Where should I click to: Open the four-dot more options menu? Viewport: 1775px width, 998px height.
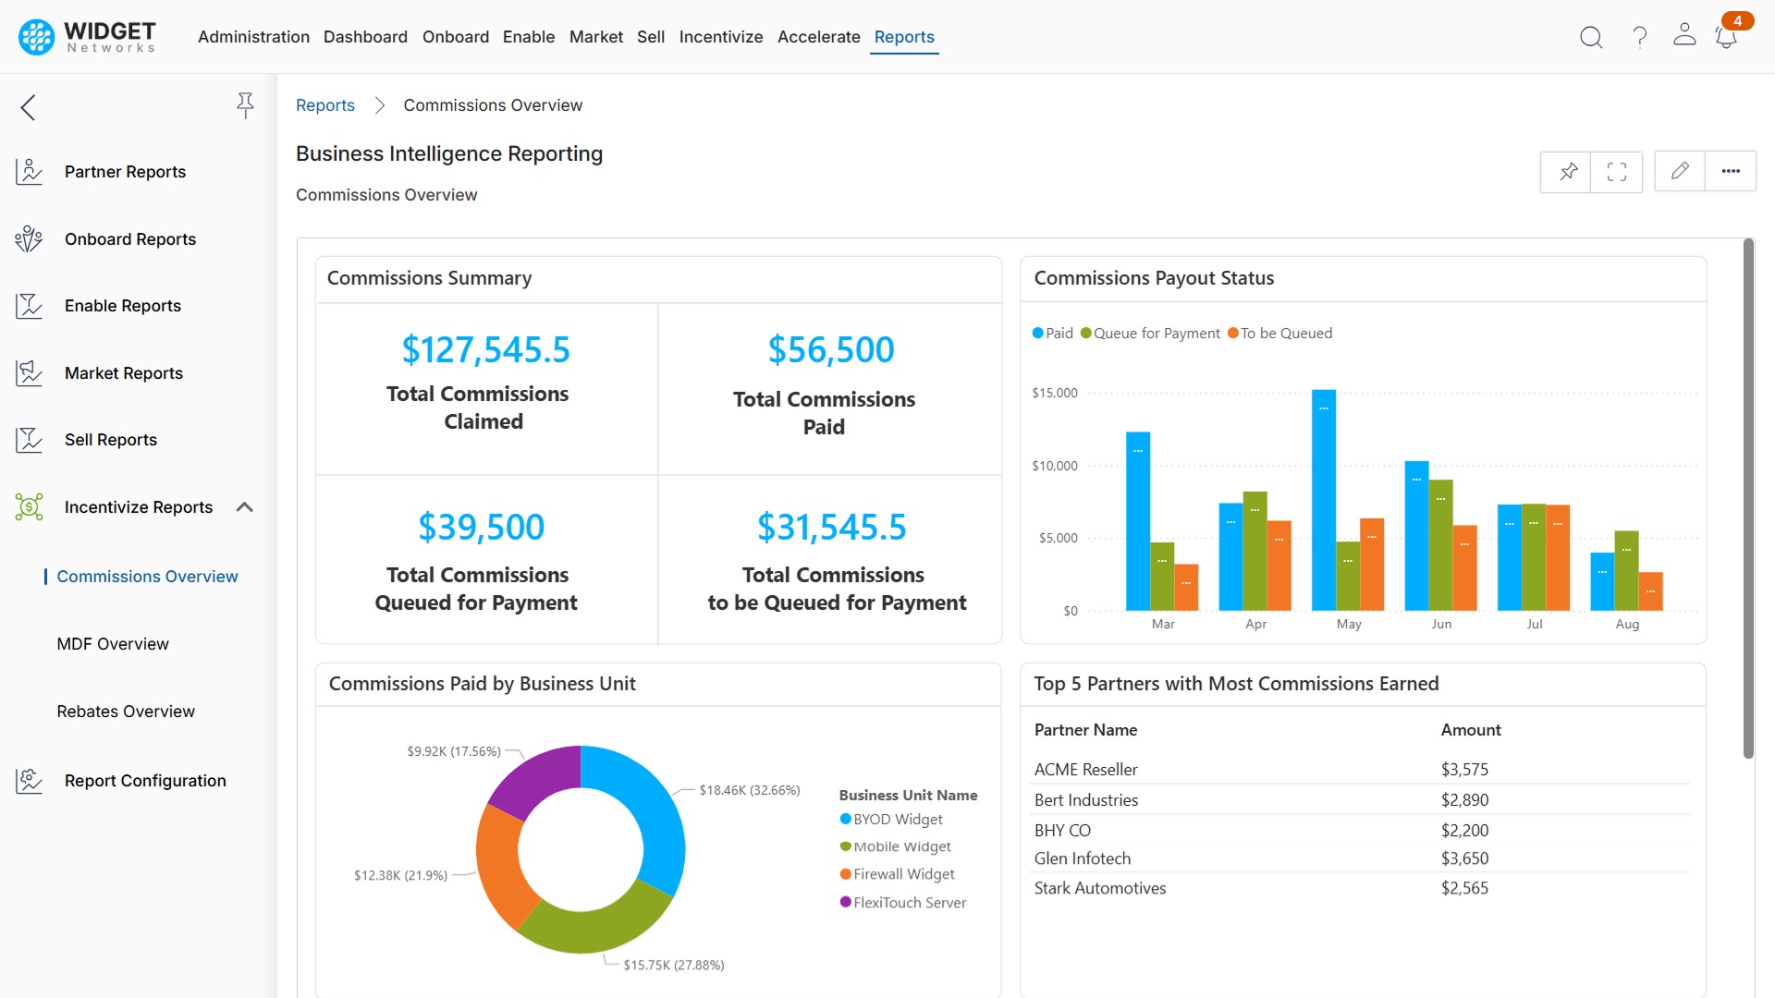(1731, 171)
